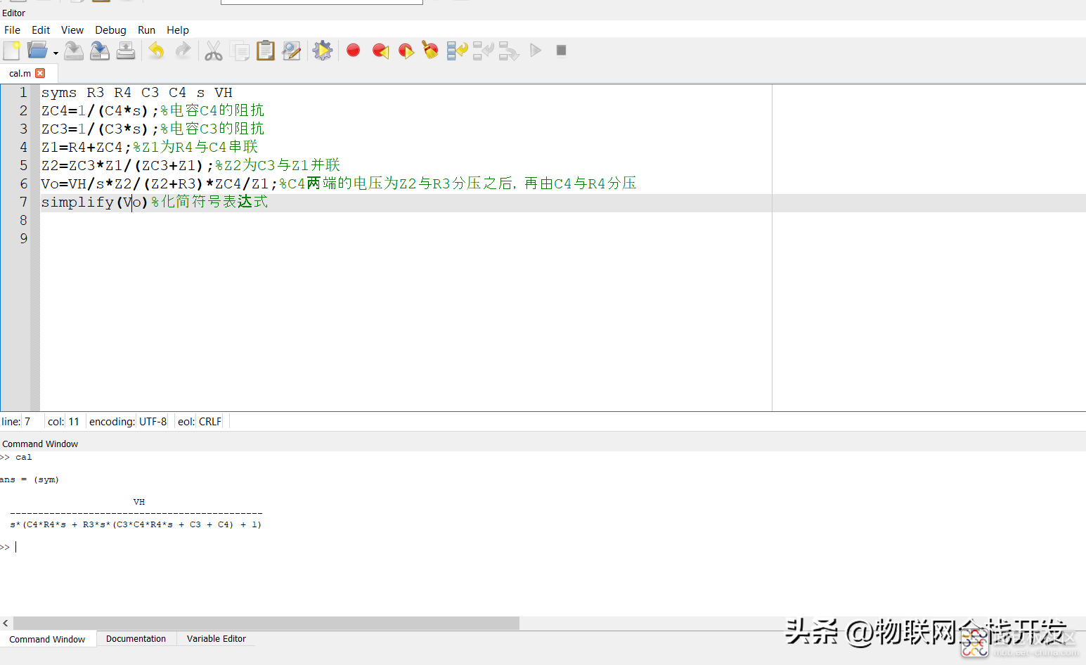Click the debugger Continue play button
This screenshot has width=1086, height=665.
(x=536, y=50)
